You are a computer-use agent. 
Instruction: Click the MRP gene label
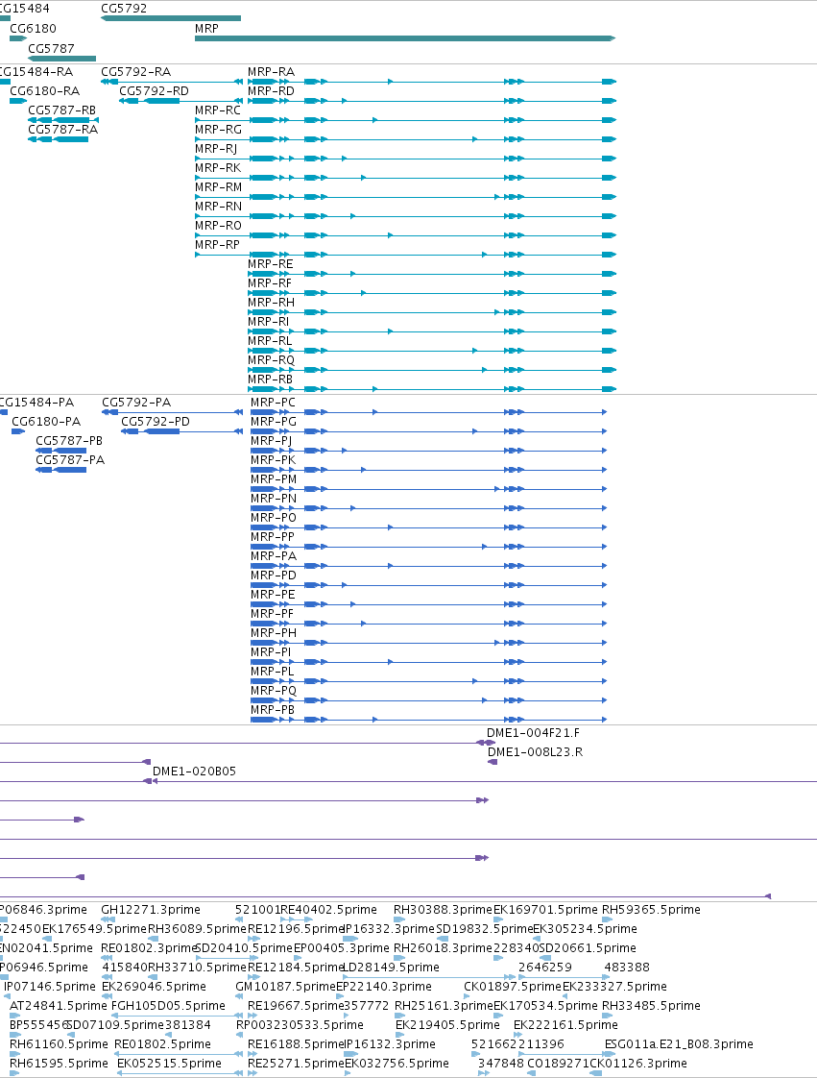point(206,29)
